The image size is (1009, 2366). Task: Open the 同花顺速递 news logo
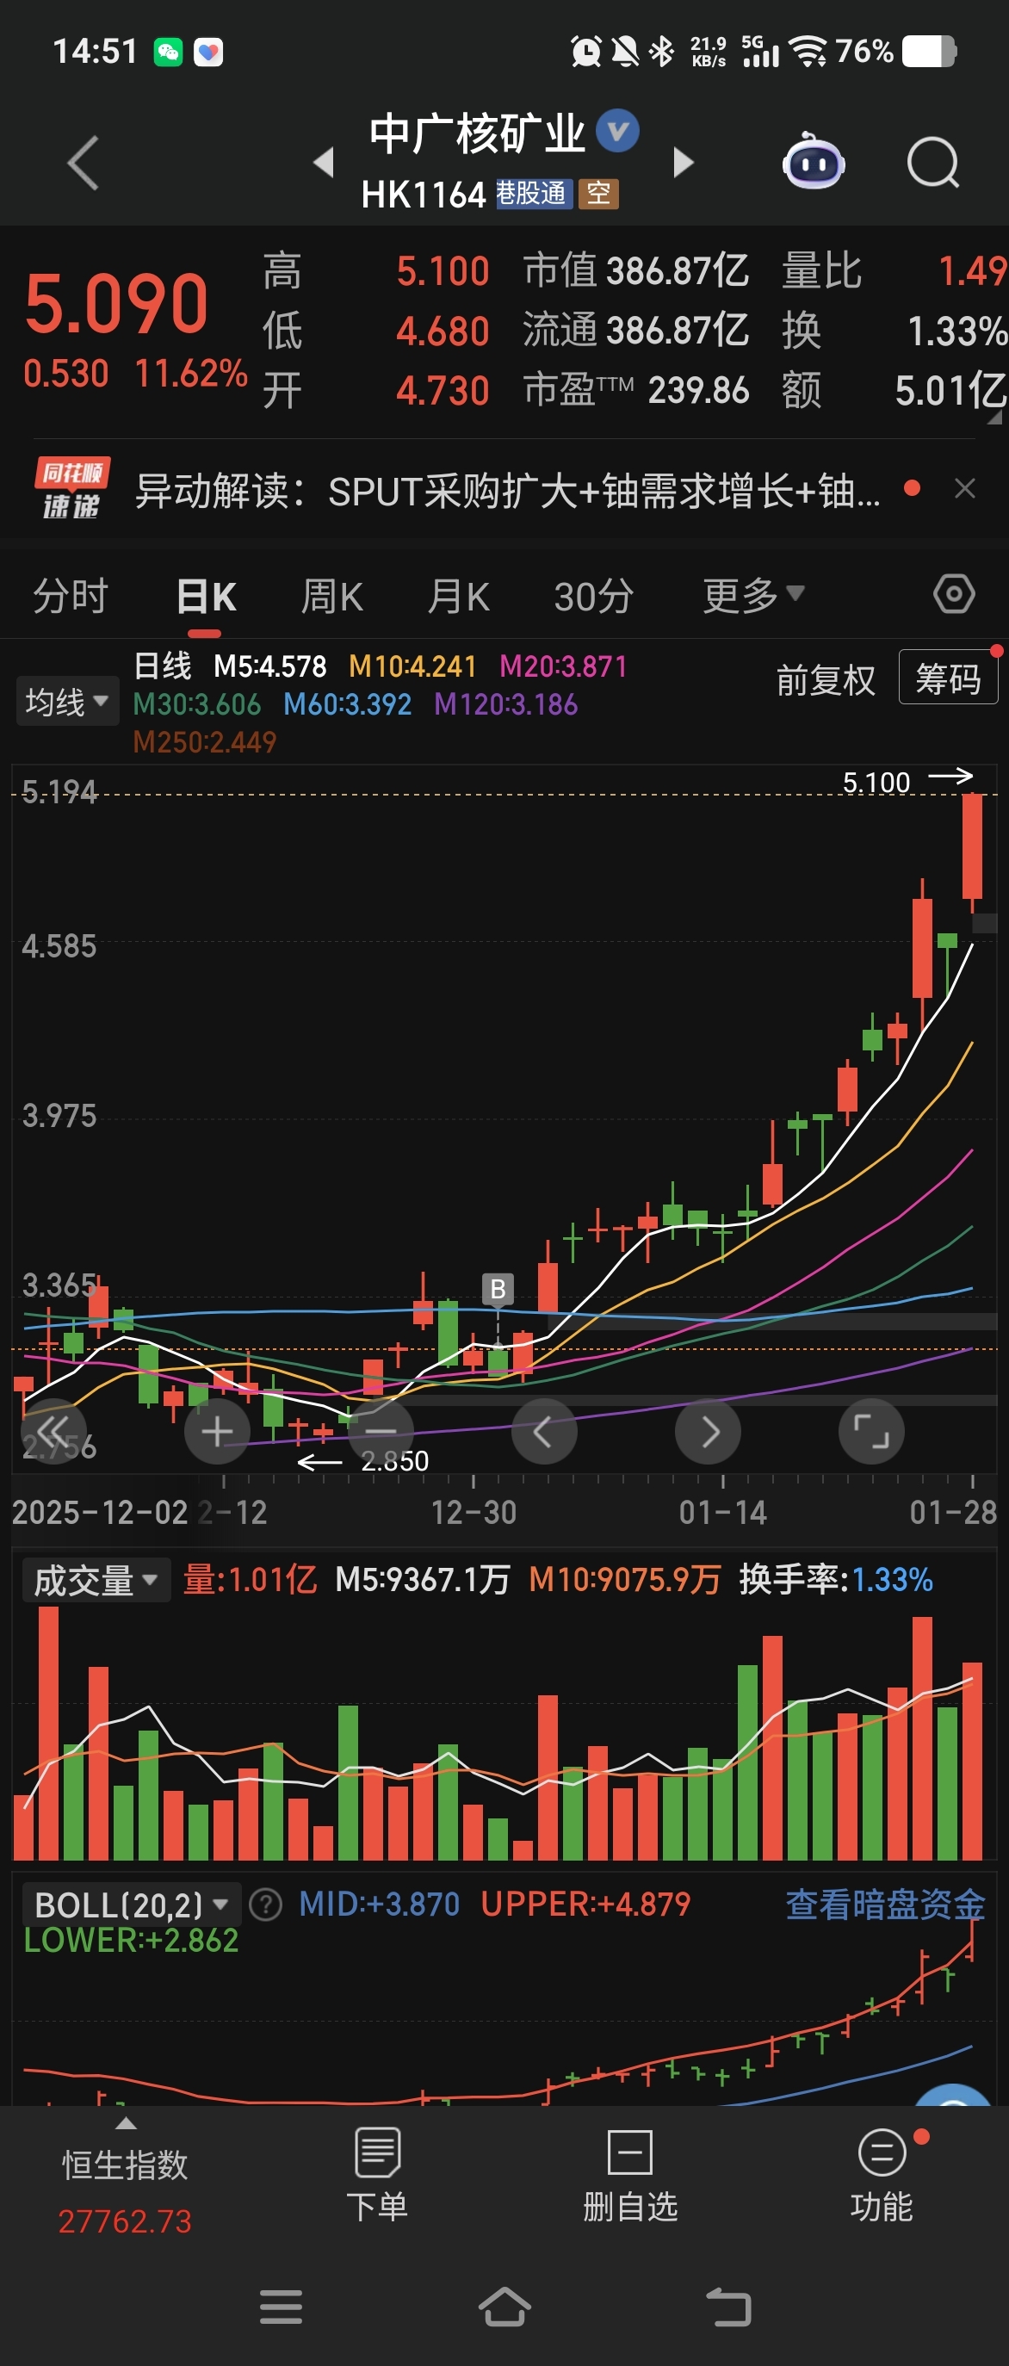coord(72,487)
